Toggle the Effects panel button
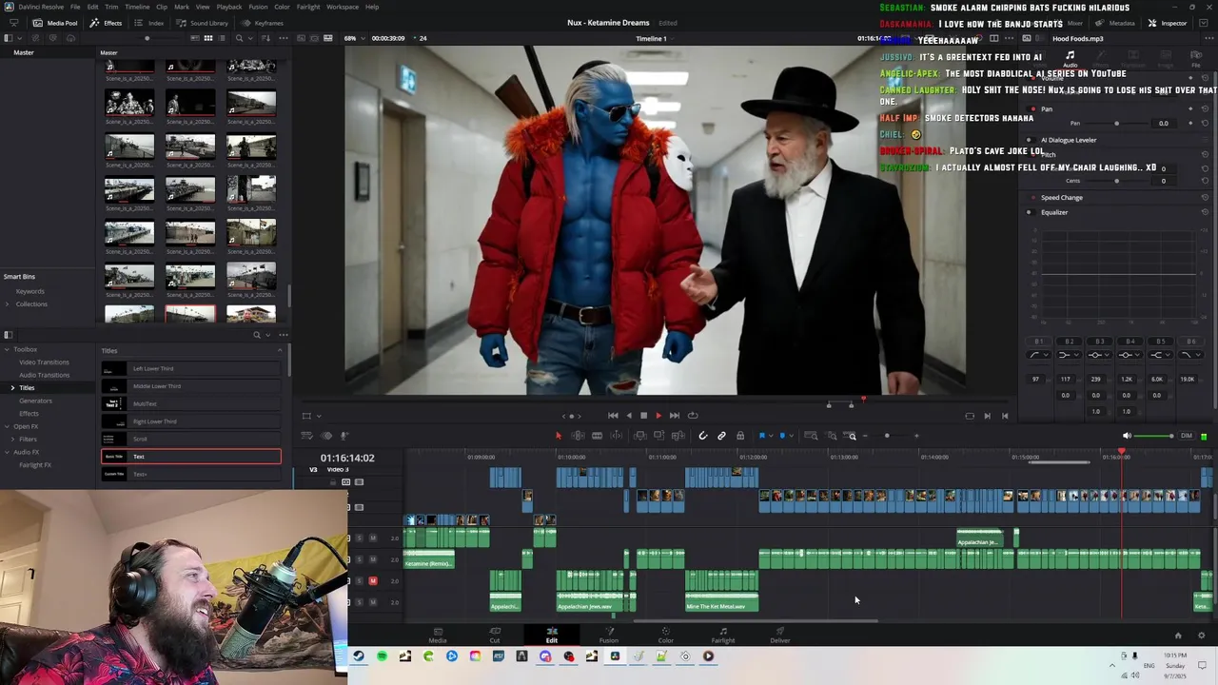This screenshot has width=1218, height=685. [x=107, y=23]
